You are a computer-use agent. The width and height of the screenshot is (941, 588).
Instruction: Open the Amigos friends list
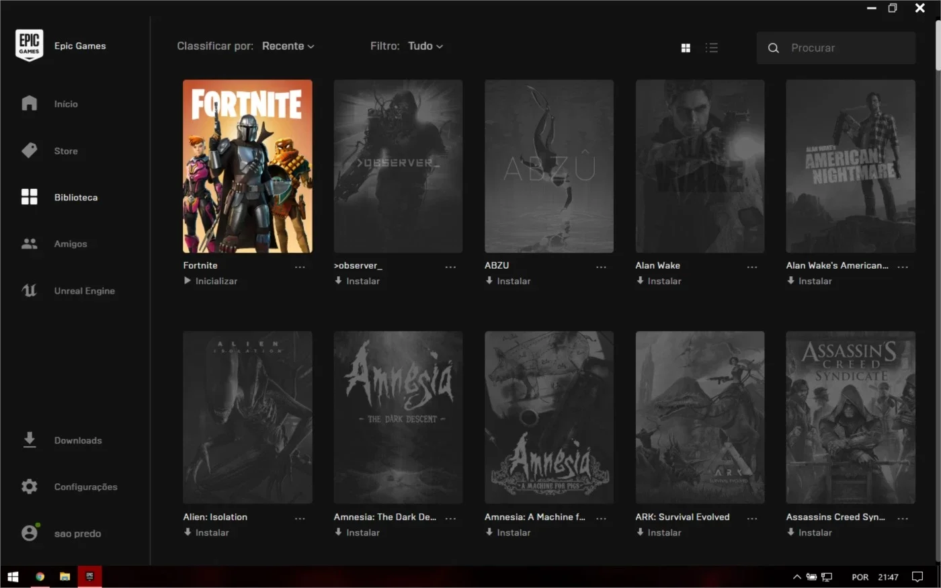point(54,244)
